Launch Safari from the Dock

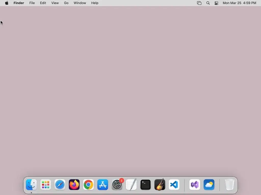coord(60,185)
